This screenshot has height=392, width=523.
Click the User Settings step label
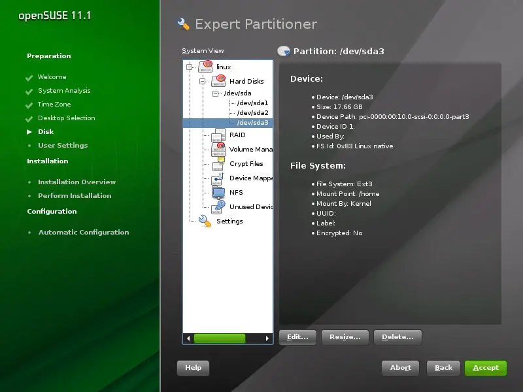click(63, 145)
